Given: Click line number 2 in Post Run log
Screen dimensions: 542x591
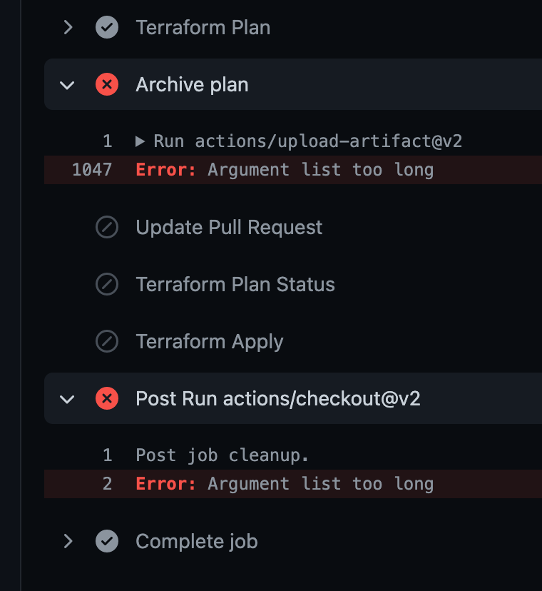Looking at the screenshot, I should point(107,483).
